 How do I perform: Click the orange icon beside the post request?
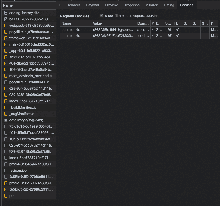tap(6, 196)
